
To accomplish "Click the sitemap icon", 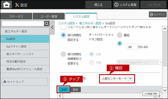I will tap(5, 82).
